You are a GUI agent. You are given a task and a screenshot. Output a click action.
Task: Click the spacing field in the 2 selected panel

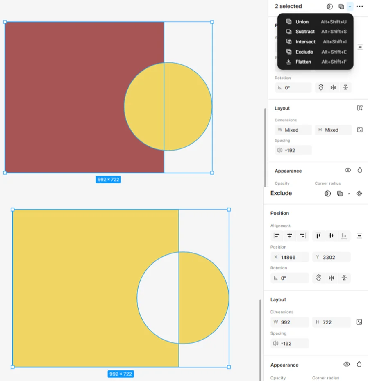pyautogui.click(x=293, y=150)
